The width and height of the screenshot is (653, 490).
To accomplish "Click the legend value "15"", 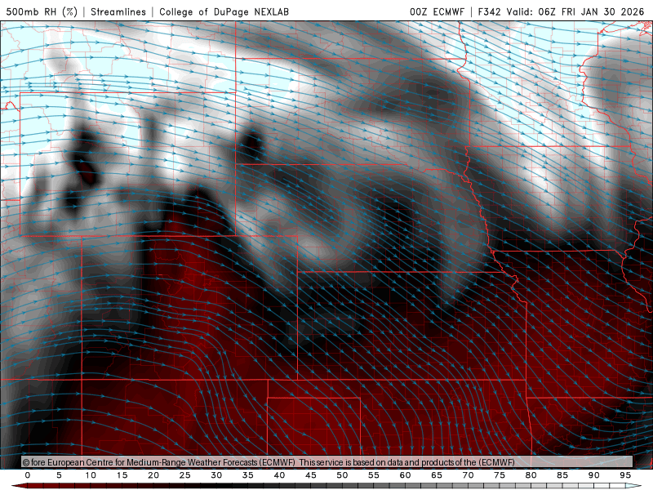I will (122, 475).
